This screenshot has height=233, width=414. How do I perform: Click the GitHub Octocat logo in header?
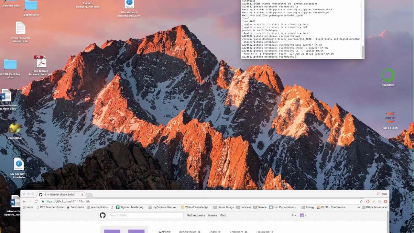click(x=103, y=215)
